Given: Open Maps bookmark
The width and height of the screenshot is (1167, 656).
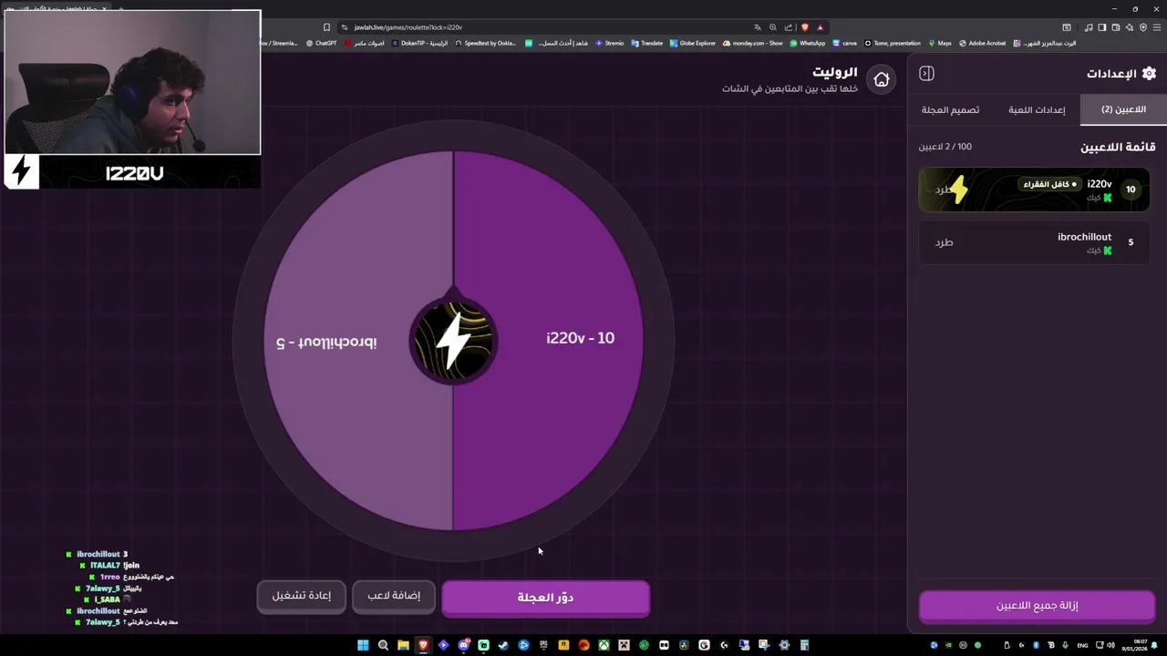Looking at the screenshot, I should click(x=940, y=43).
